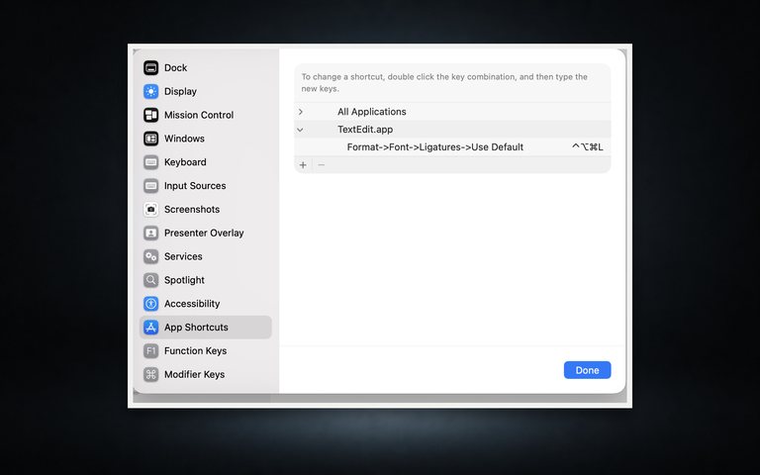Click the Accessibility icon
This screenshot has width=760, height=475.
tap(150, 304)
